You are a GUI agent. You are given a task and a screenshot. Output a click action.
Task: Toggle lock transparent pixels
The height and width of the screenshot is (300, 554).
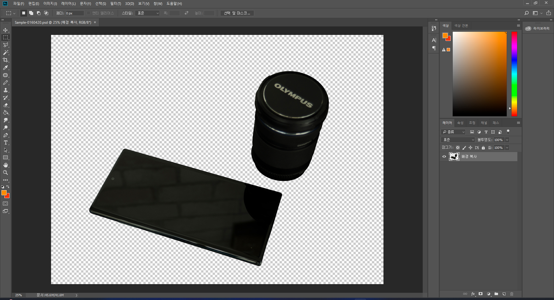(458, 148)
